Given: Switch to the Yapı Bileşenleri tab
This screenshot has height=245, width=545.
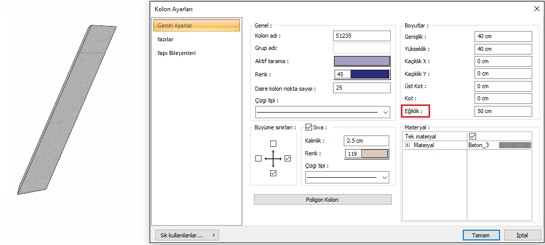Looking at the screenshot, I should [176, 53].
